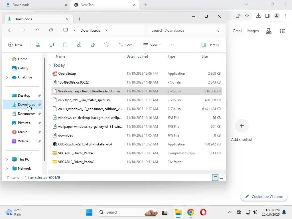Image resolution: width=292 pixels, height=219 pixels.
Task: Open the Gmail link
Action: tap(238, 31)
